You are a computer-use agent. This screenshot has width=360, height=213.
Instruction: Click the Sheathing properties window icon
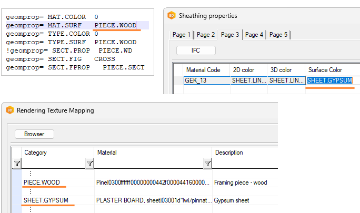click(x=171, y=16)
